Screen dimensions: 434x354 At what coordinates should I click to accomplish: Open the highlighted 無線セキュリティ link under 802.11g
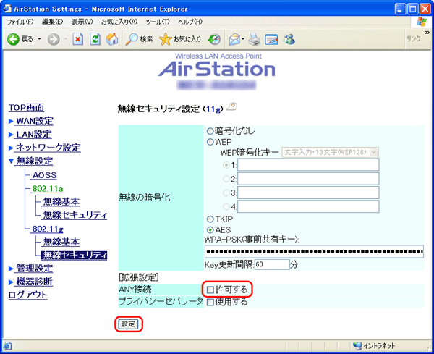74,256
